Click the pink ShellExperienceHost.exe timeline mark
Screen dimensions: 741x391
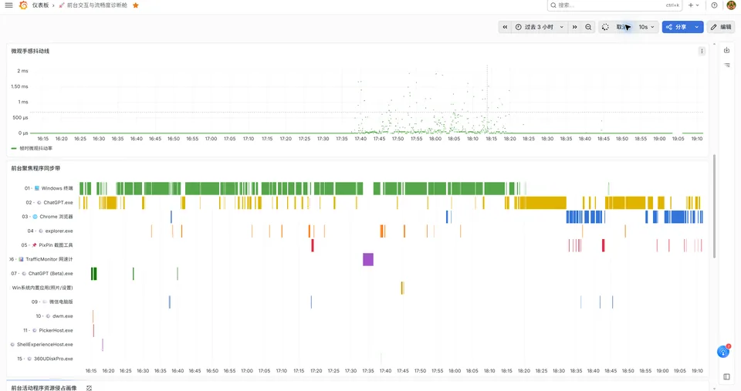103,345
